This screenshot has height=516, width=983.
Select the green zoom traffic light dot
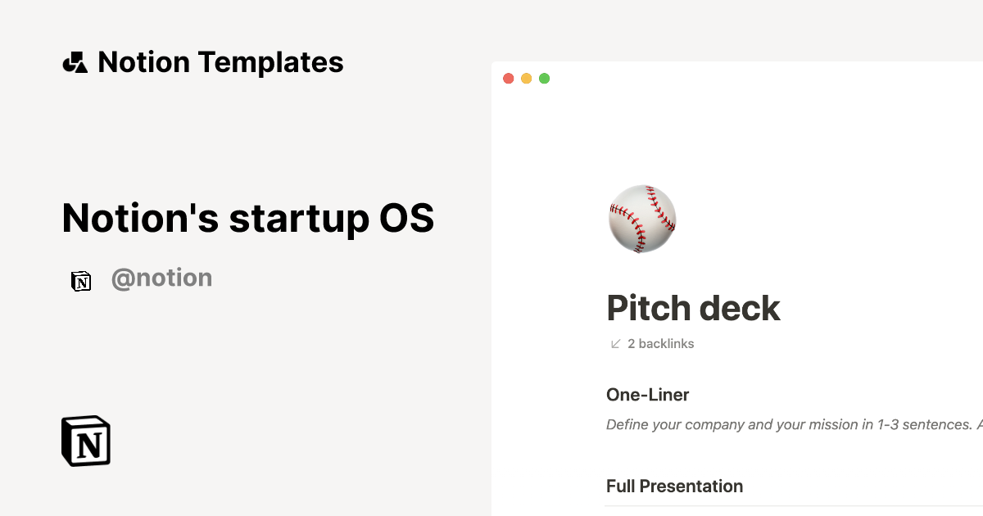point(544,78)
